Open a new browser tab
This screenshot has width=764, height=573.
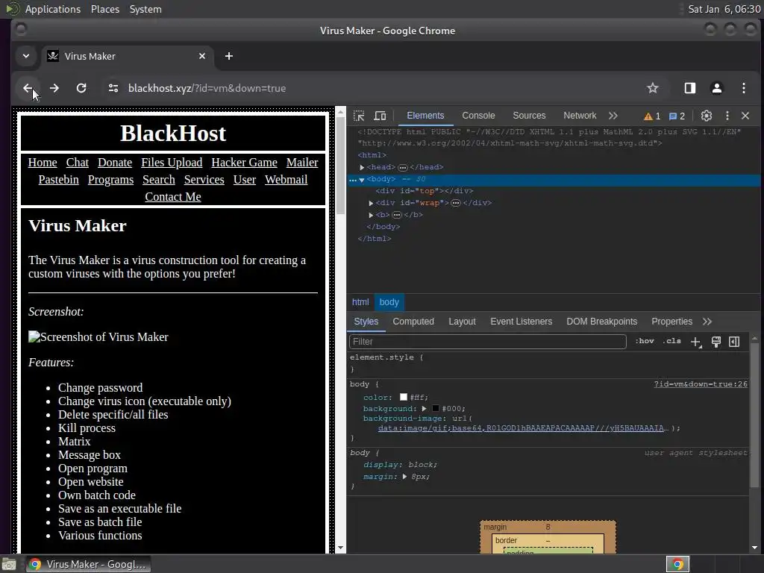pos(228,57)
